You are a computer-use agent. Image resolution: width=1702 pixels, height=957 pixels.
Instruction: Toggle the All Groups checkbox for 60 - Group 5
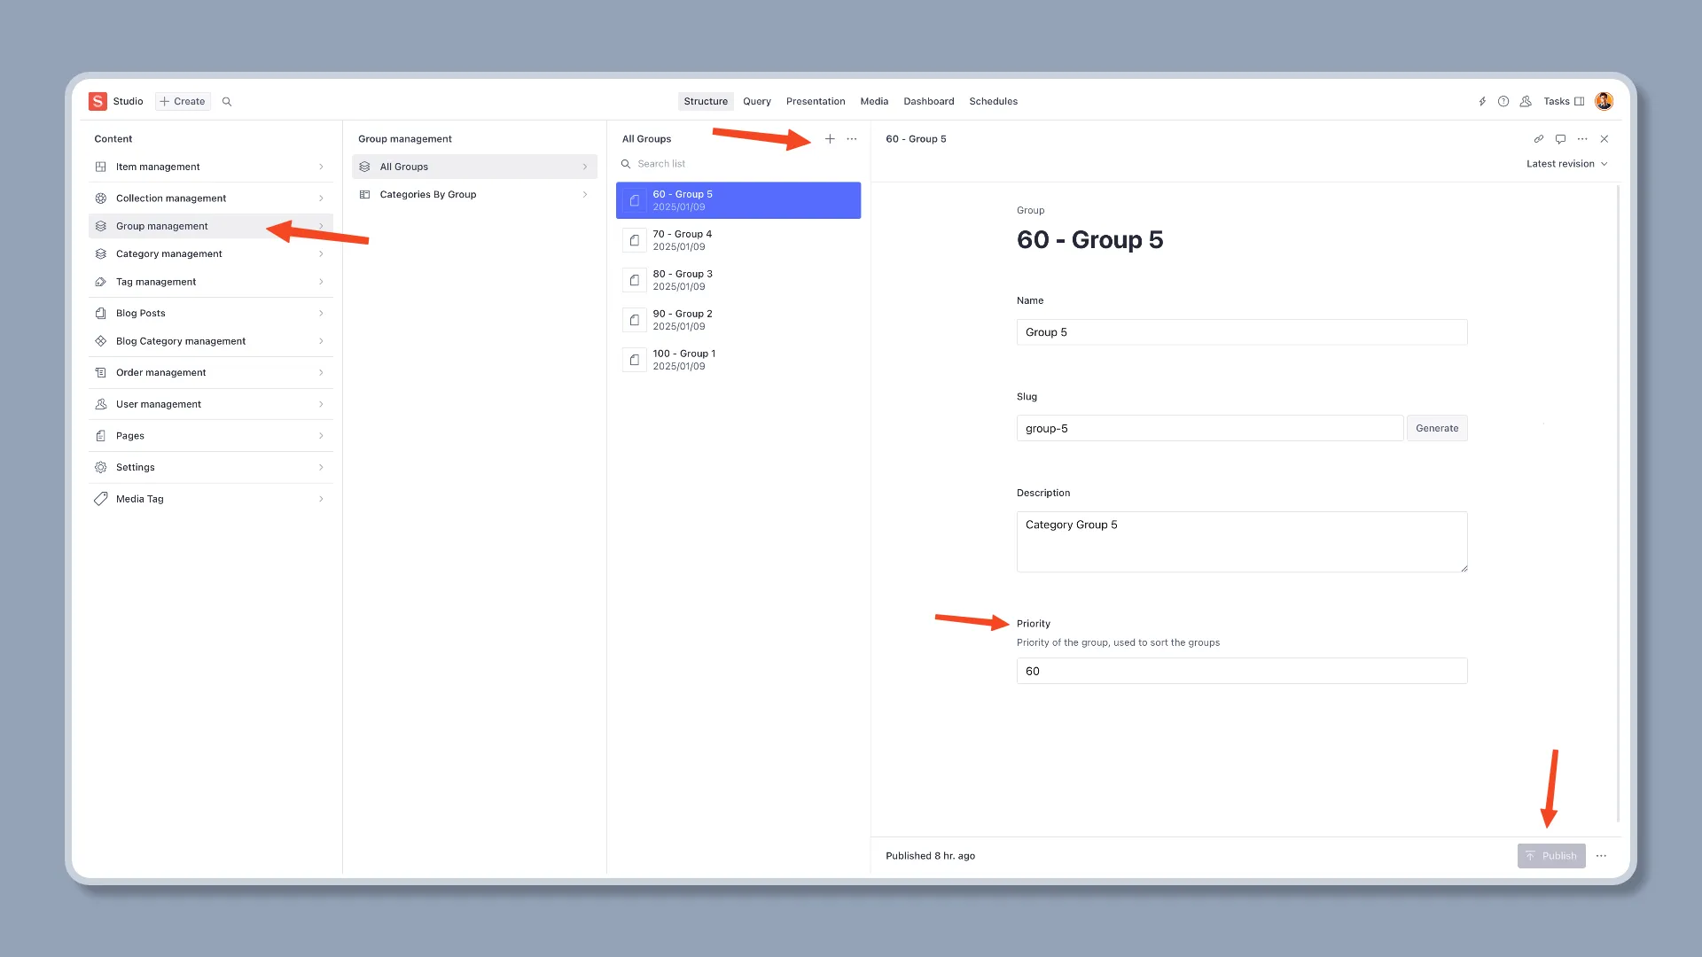pyautogui.click(x=635, y=199)
